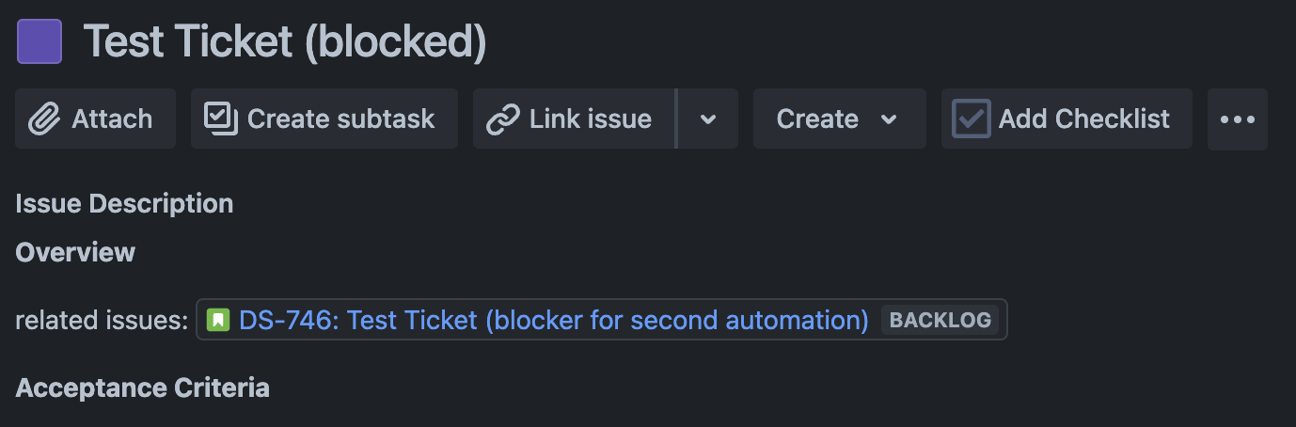This screenshot has width=1296, height=427.
Task: Open the Create dropdown menu
Action: (840, 119)
